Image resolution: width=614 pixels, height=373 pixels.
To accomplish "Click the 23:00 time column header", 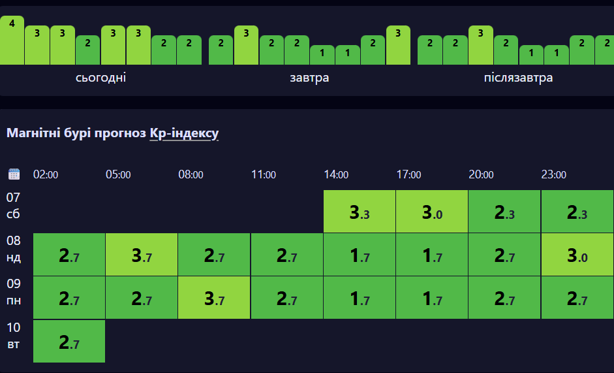I will pyautogui.click(x=553, y=174).
